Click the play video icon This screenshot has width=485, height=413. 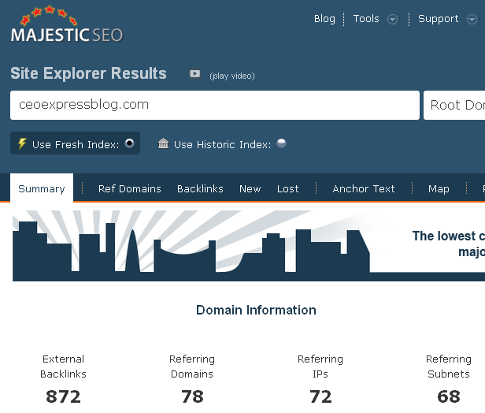pos(195,74)
